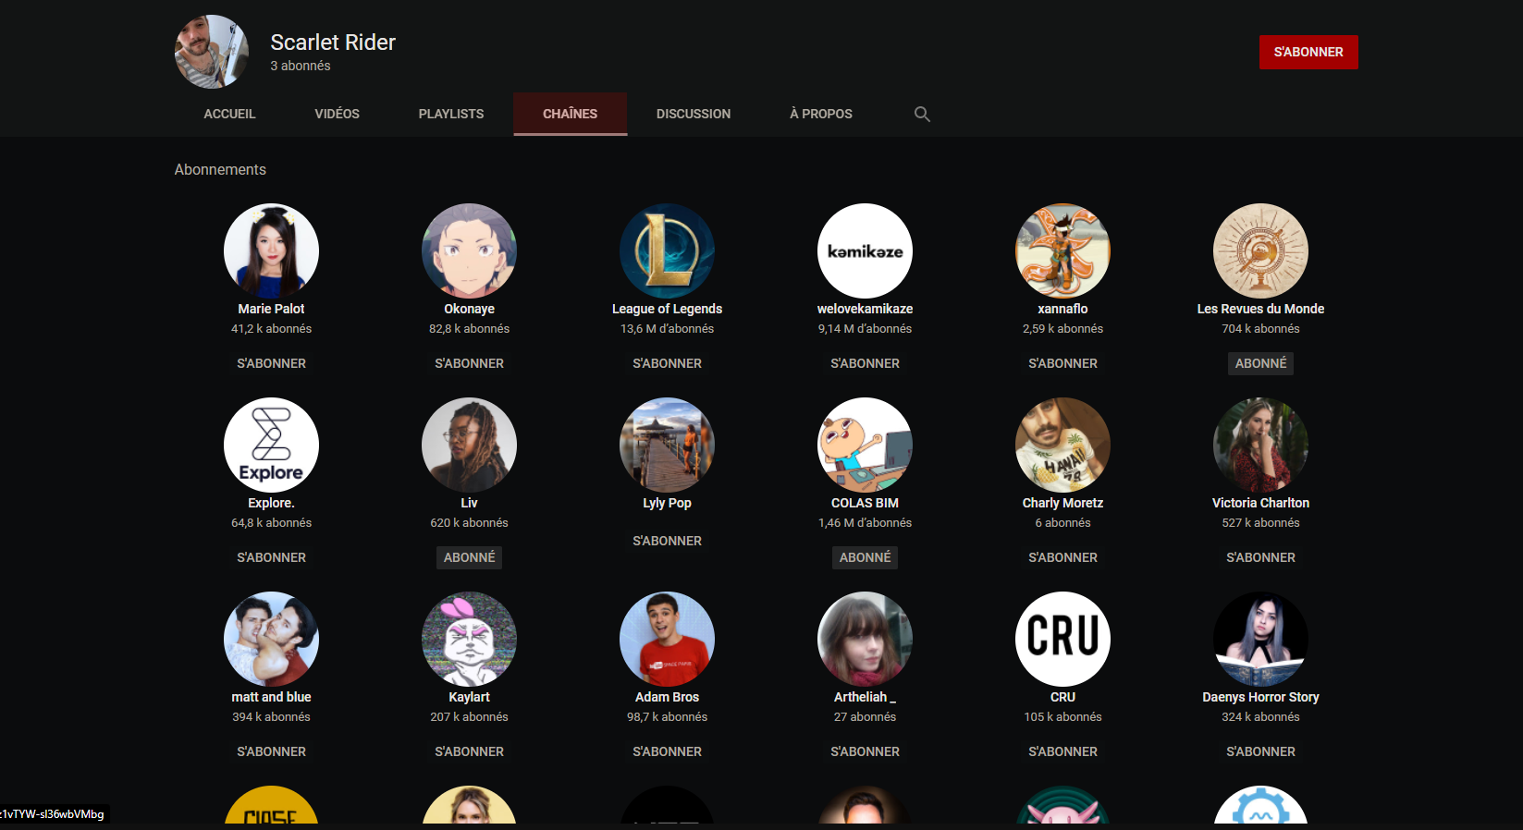Click the '2,59 k abonnés' count
Viewport: 1523px width, 830px height.
coord(1062,329)
